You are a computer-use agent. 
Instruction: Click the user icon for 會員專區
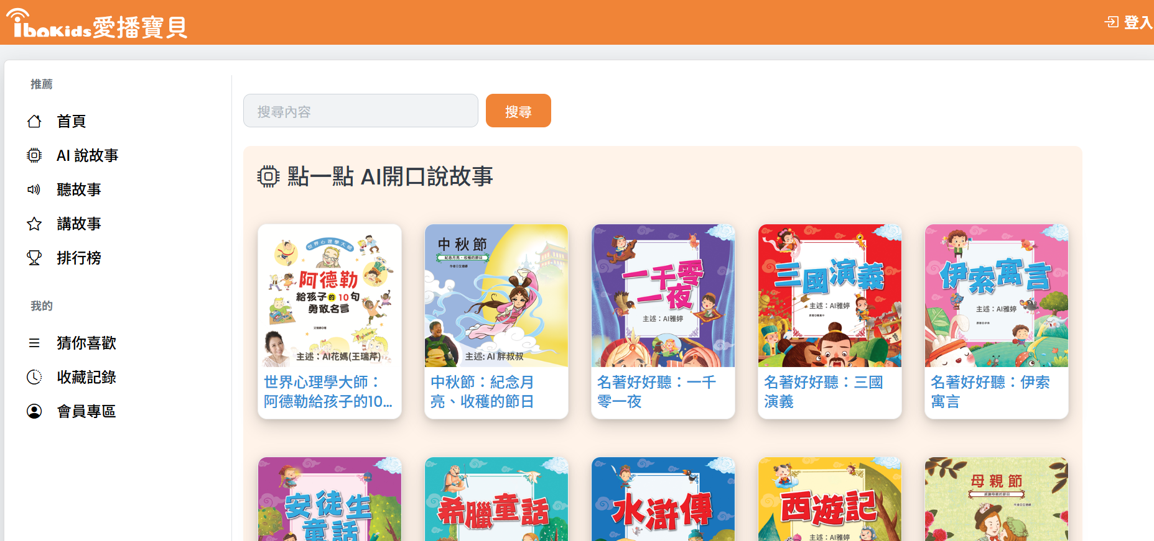point(34,411)
